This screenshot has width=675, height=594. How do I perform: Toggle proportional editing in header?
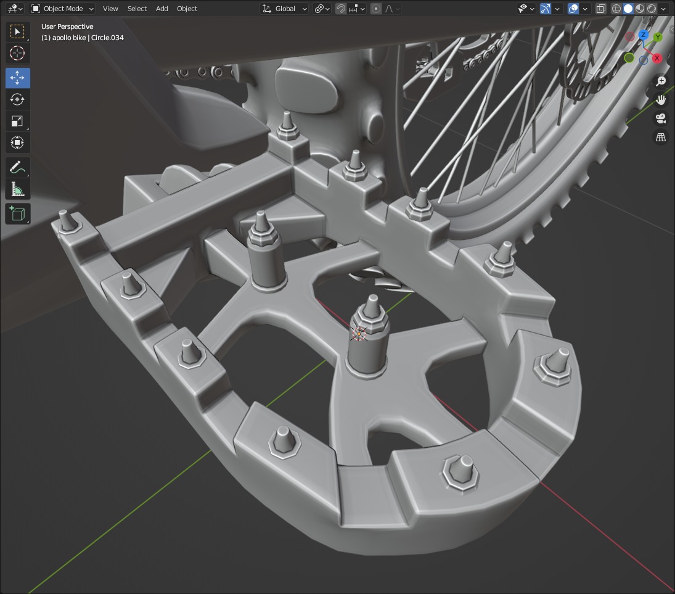coord(376,9)
